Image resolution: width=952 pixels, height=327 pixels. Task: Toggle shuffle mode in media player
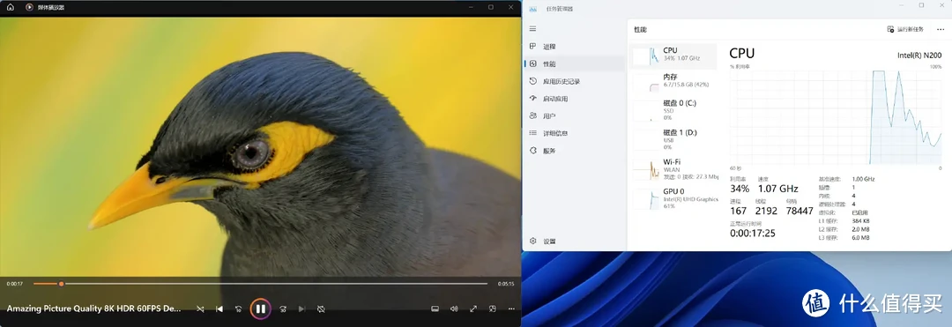tap(200, 308)
